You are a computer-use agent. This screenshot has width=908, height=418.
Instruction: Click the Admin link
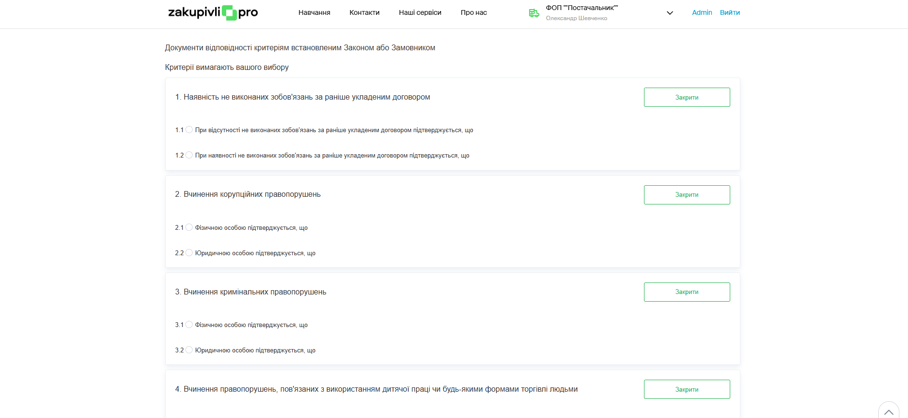tap(702, 12)
